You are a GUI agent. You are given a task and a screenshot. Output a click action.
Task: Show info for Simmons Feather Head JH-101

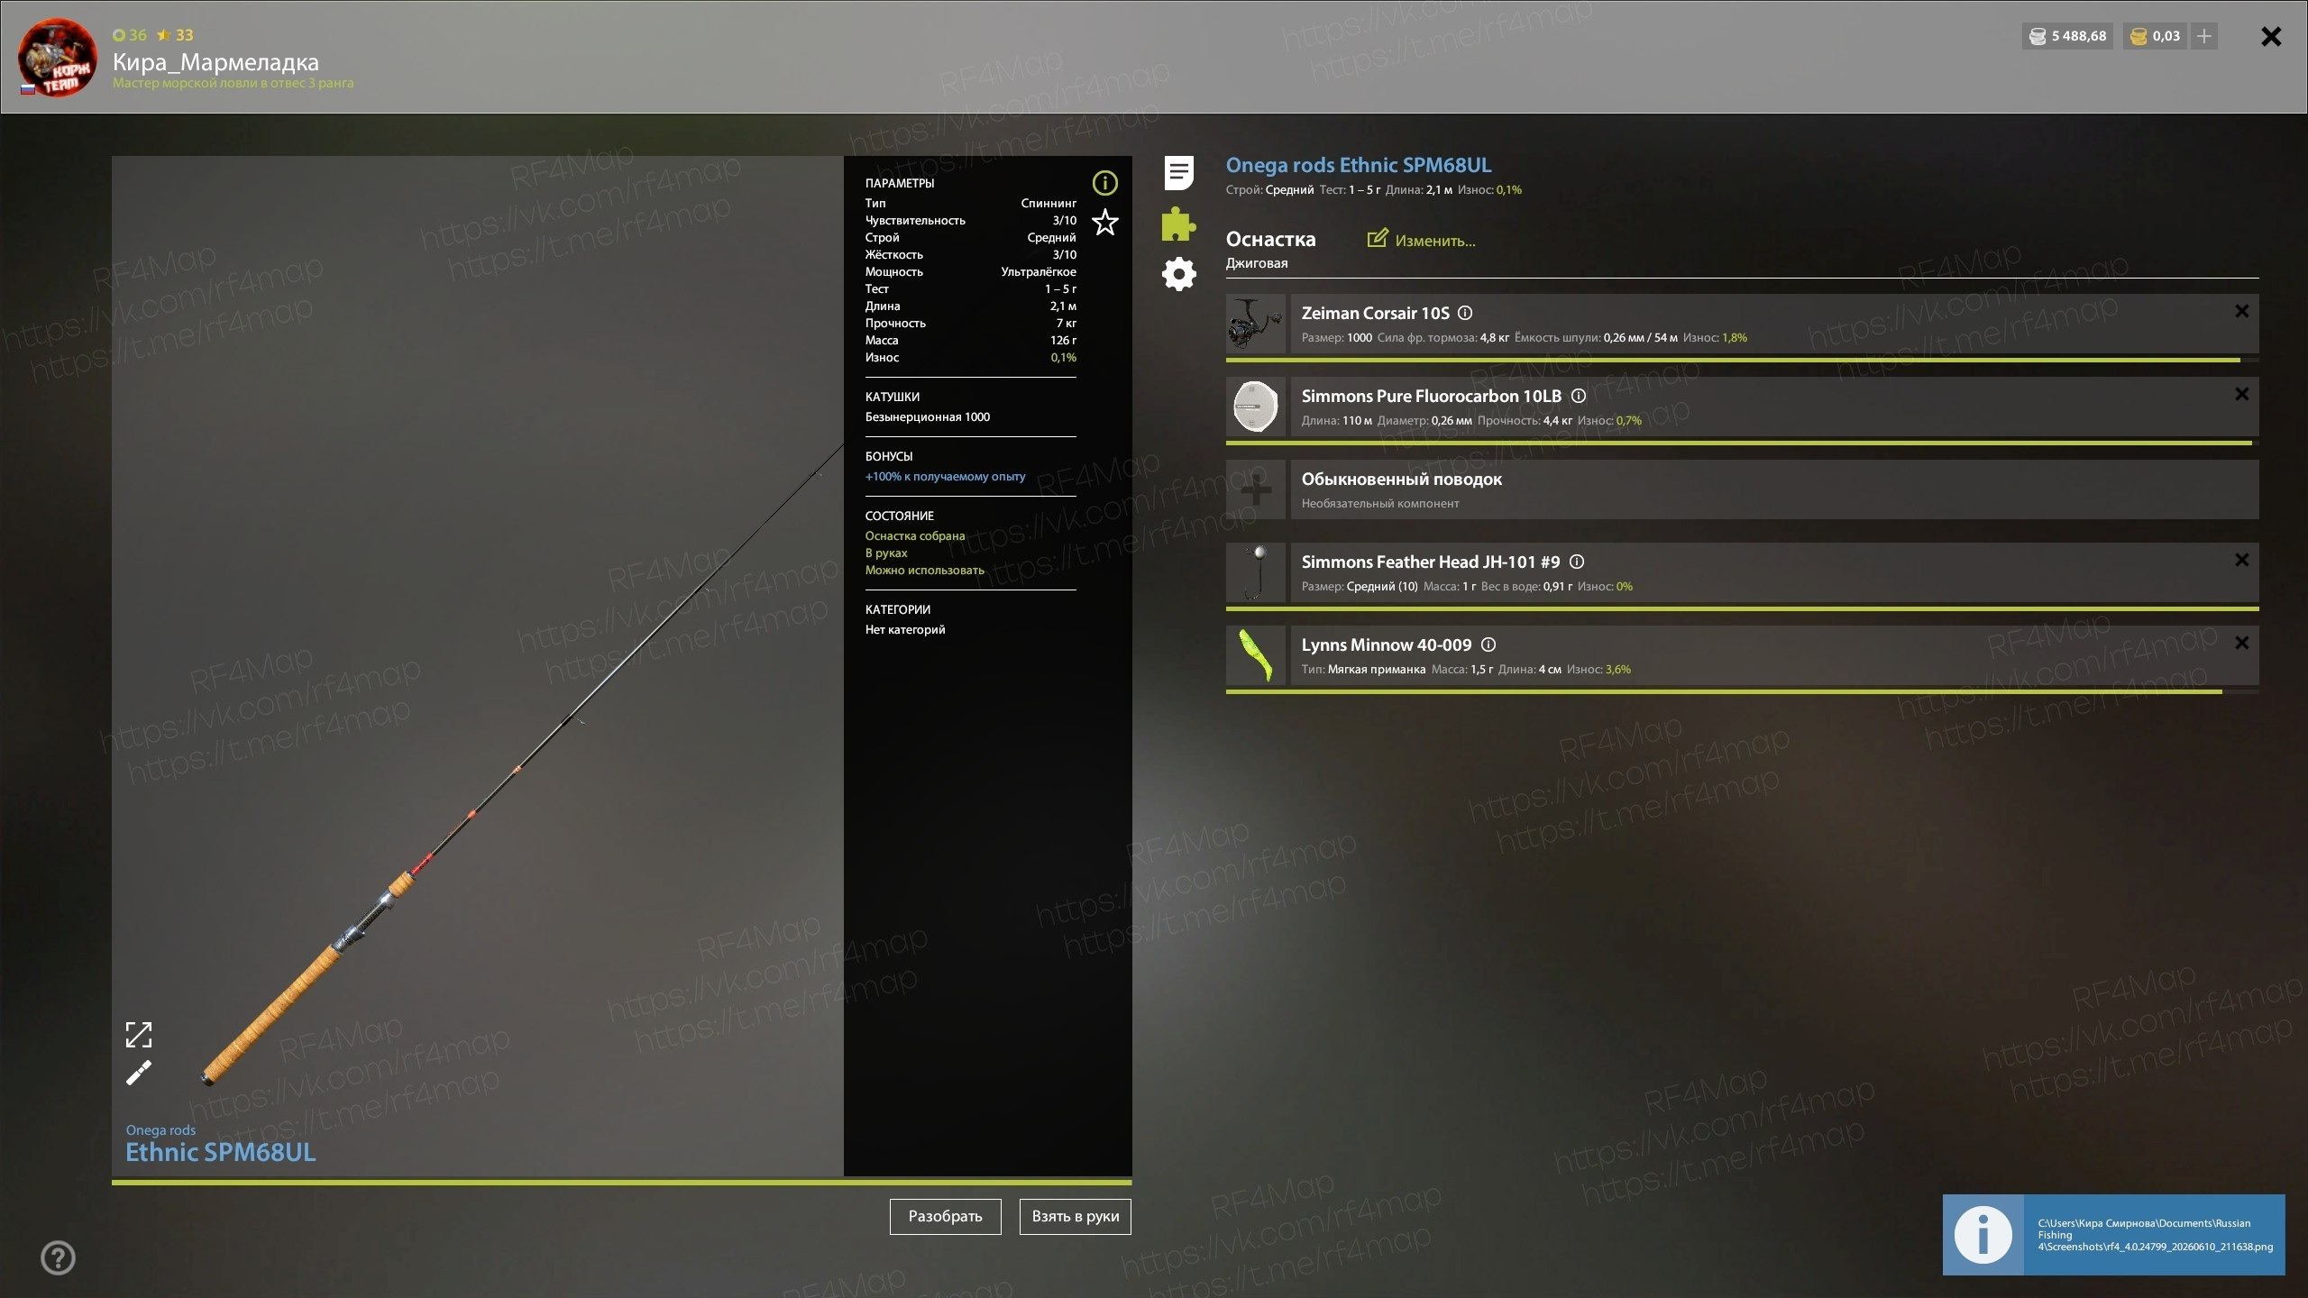1576,562
